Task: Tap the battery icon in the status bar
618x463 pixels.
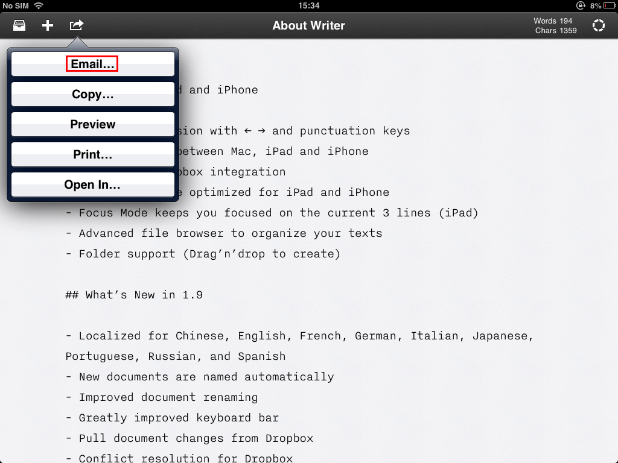Action: click(609, 5)
